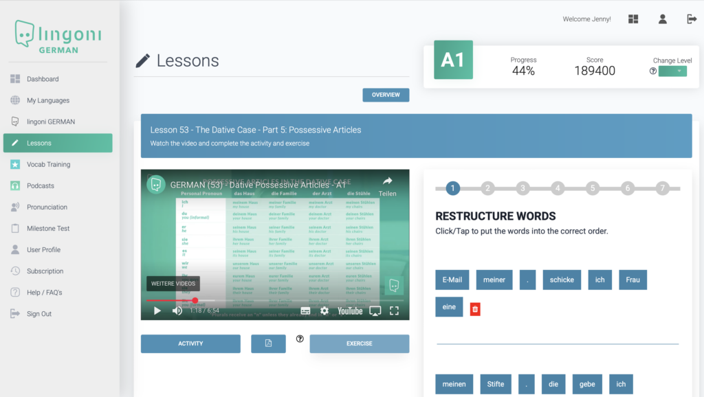
Task: Play the lesson video
Action: [x=157, y=310]
